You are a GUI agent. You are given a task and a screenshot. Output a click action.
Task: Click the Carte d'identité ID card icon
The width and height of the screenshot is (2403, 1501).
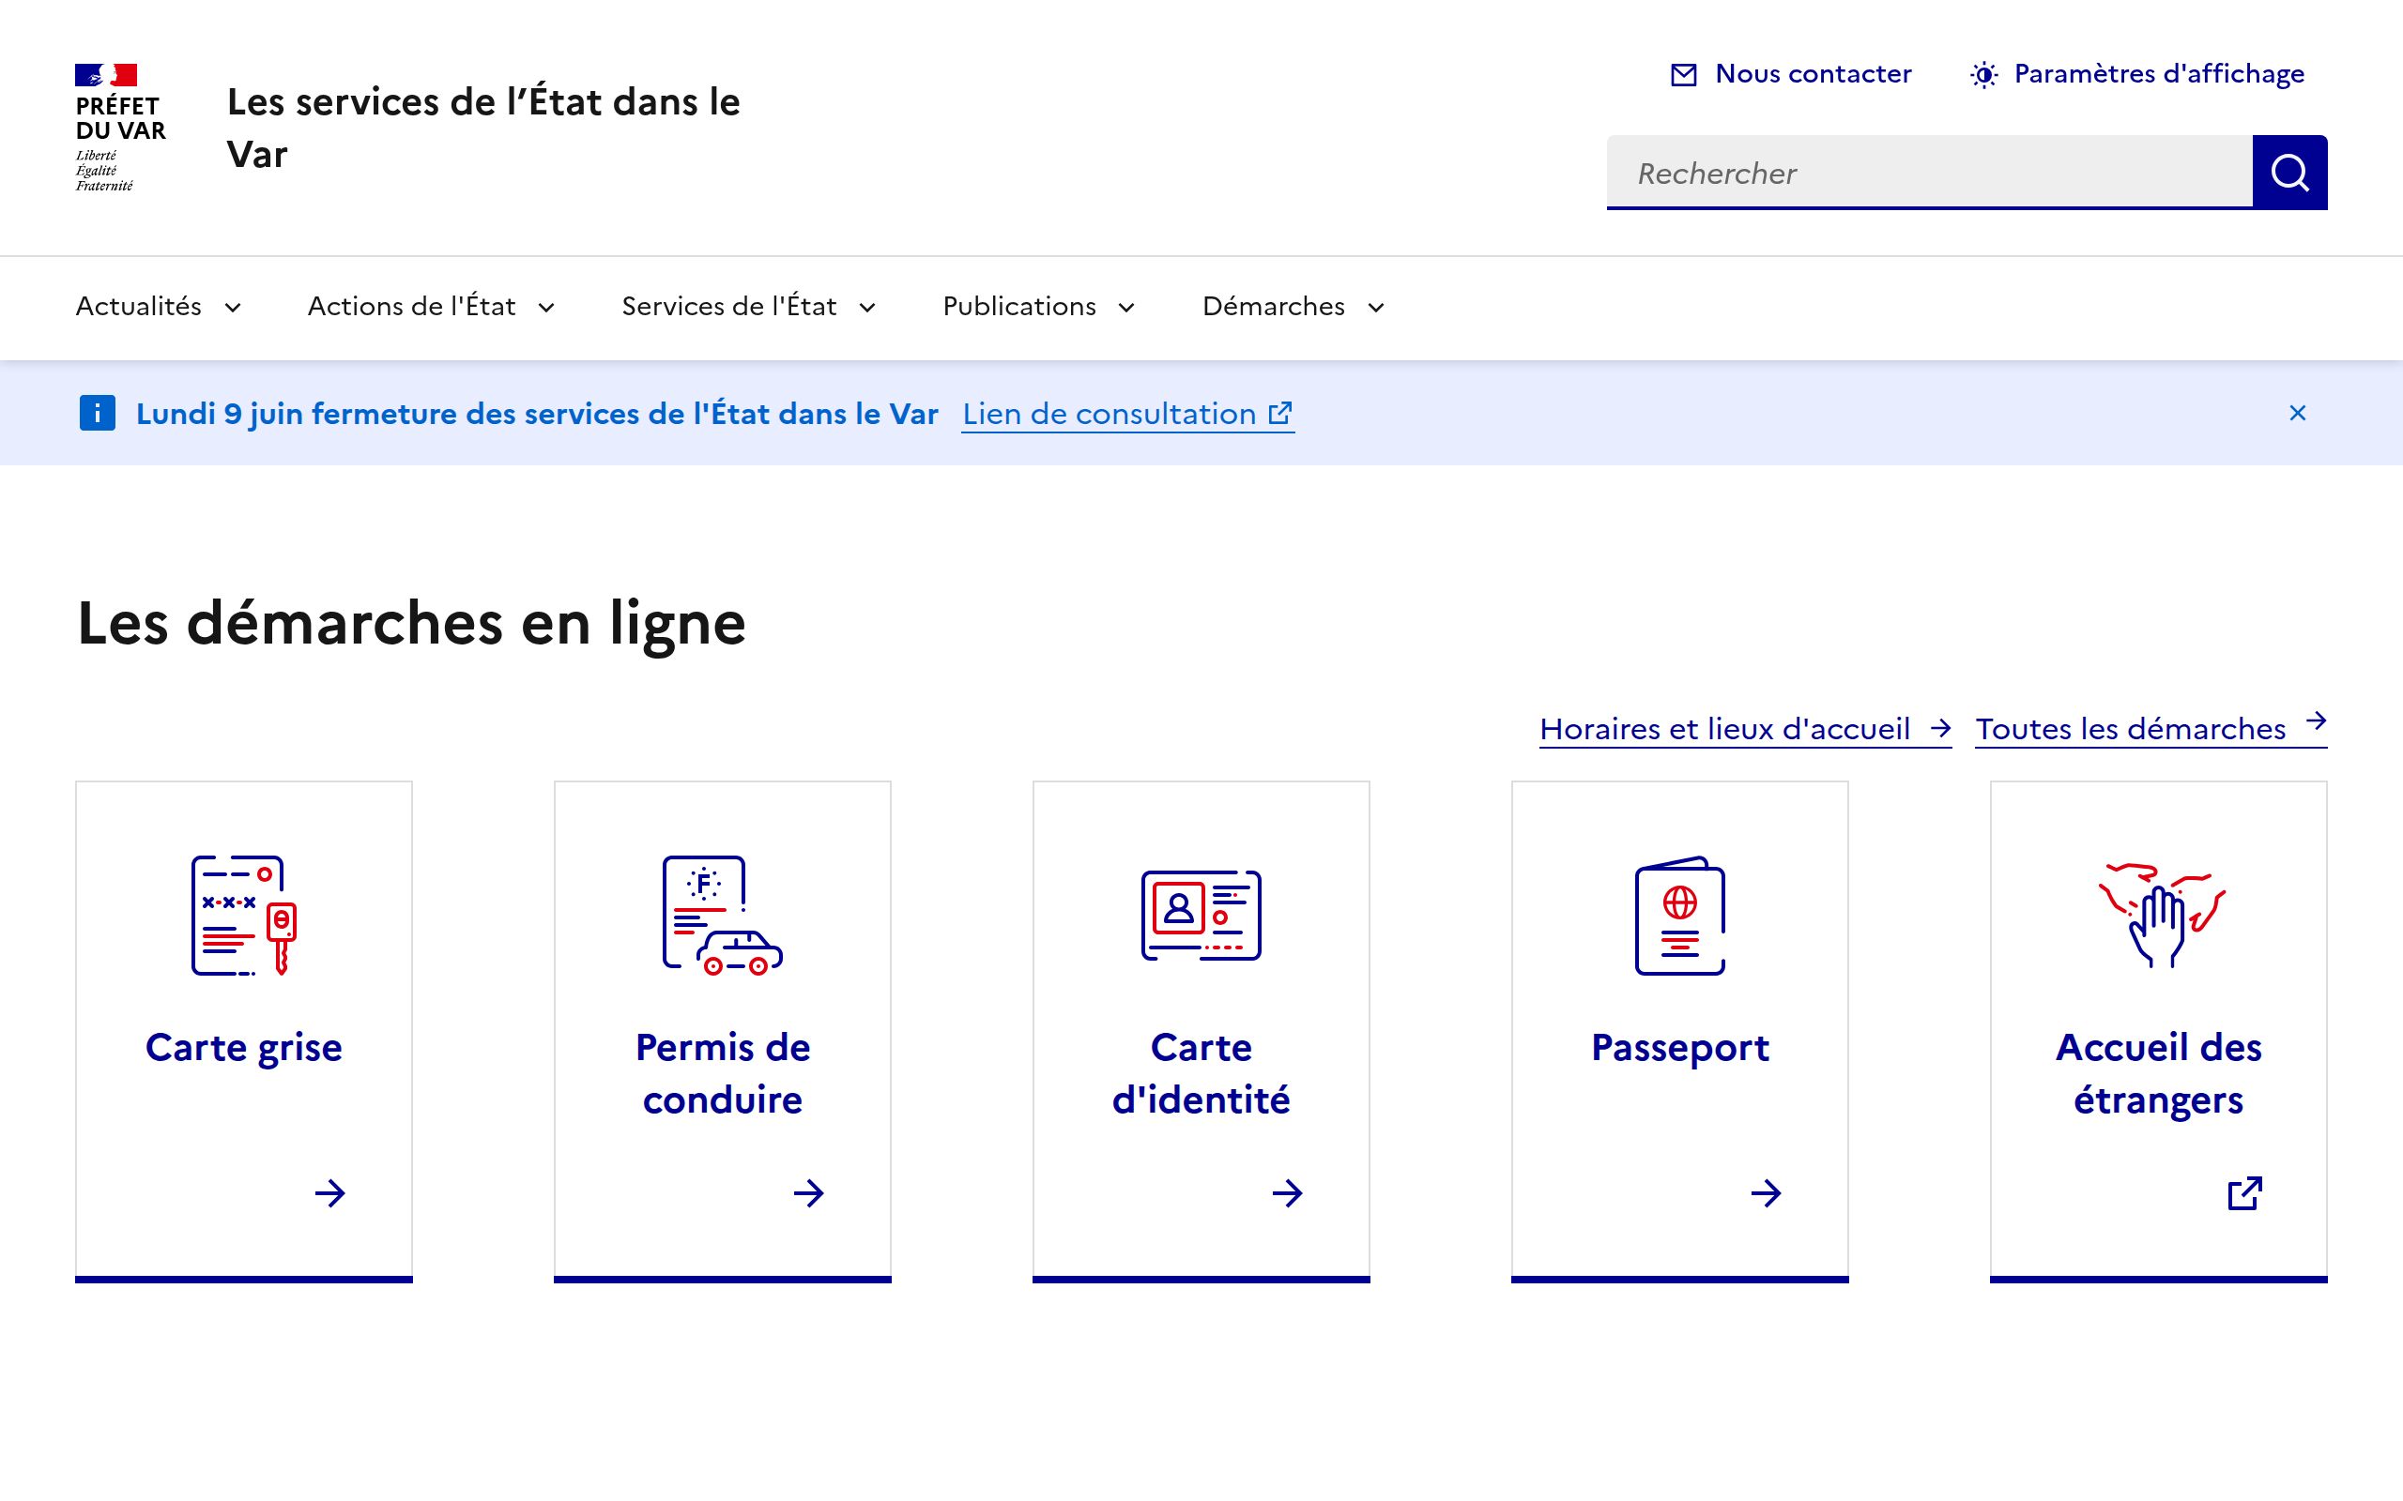point(1201,916)
